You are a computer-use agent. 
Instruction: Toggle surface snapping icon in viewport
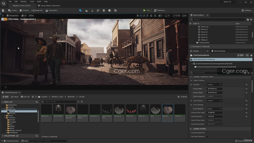pyautogui.click(x=155, y=16)
